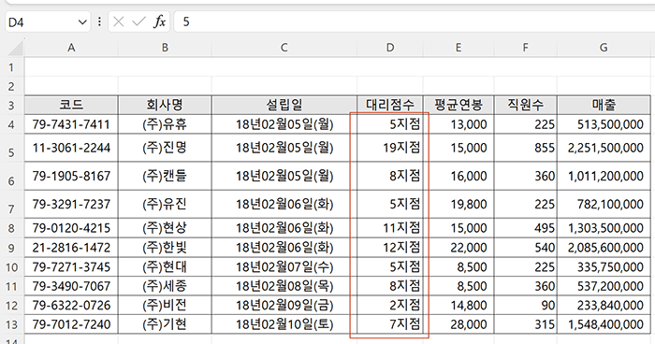Click the 코드 header cell
Image resolution: width=655 pixels, height=344 pixels.
pos(71,105)
